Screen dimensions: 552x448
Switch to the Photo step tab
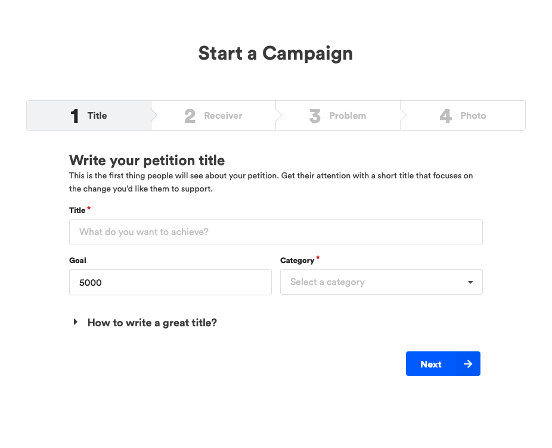(463, 116)
